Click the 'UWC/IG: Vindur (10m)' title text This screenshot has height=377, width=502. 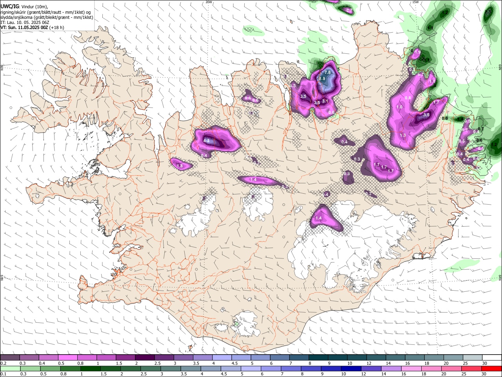pos(24,7)
